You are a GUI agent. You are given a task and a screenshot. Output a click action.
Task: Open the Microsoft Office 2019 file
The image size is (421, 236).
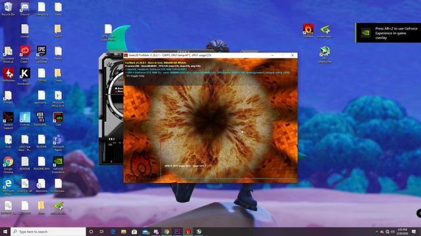(58, 98)
